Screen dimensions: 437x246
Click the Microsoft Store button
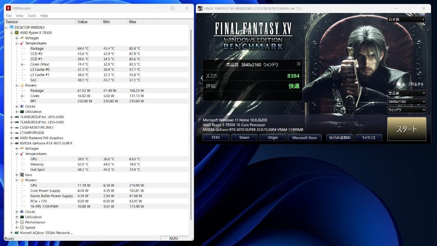304,138
